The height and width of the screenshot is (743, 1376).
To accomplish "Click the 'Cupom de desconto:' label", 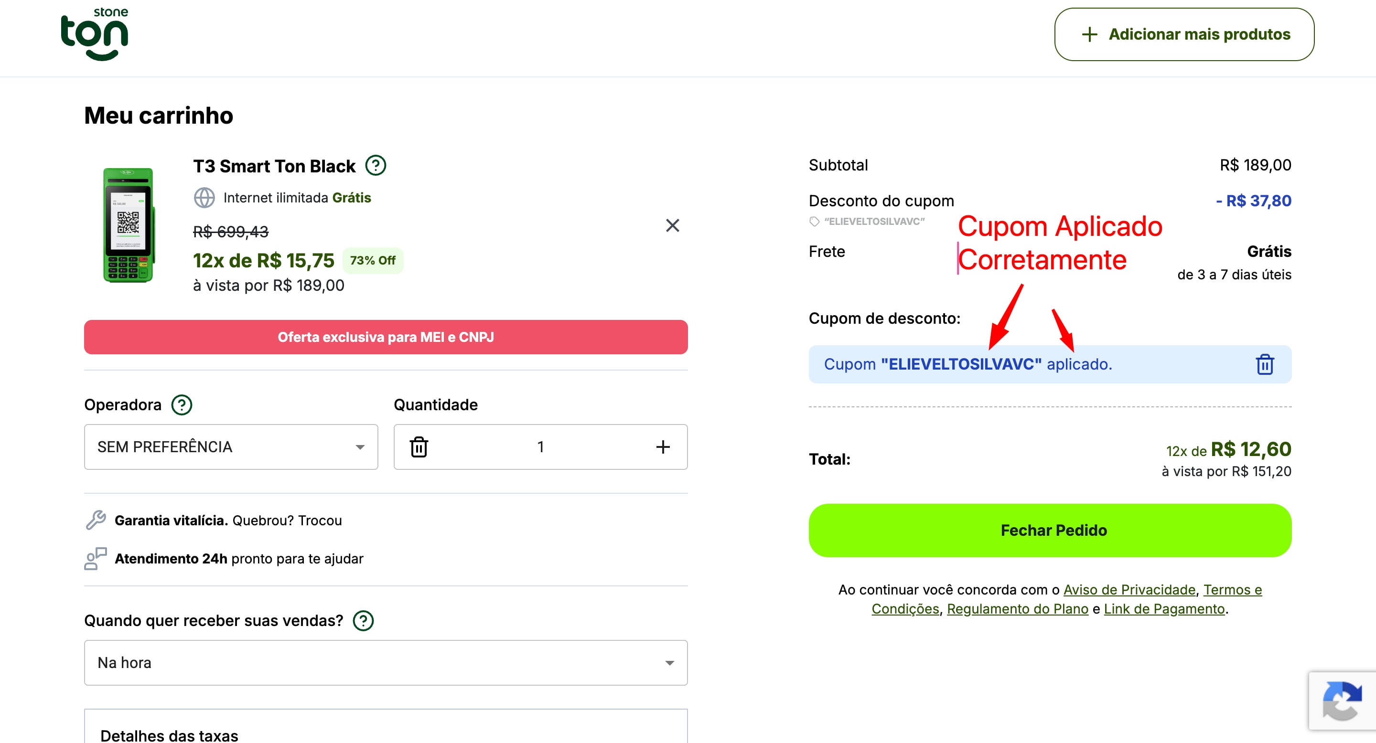I will [884, 318].
